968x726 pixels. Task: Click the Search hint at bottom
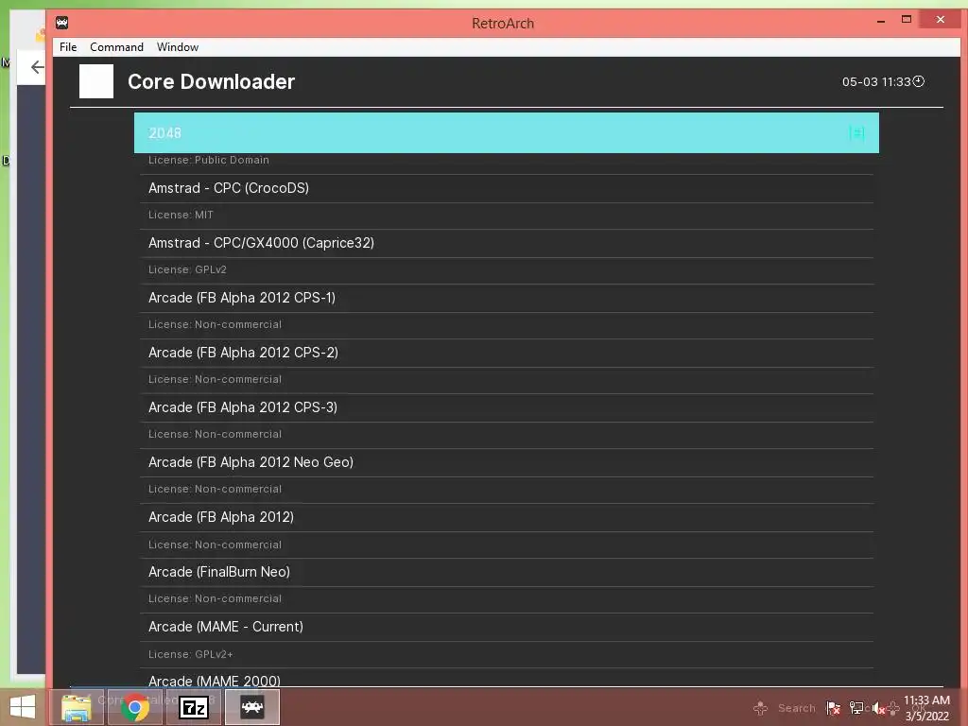[x=796, y=708]
